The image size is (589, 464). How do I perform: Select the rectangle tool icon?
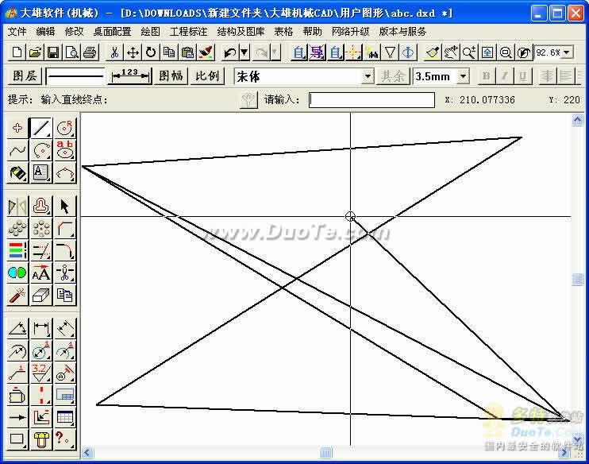(x=17, y=439)
